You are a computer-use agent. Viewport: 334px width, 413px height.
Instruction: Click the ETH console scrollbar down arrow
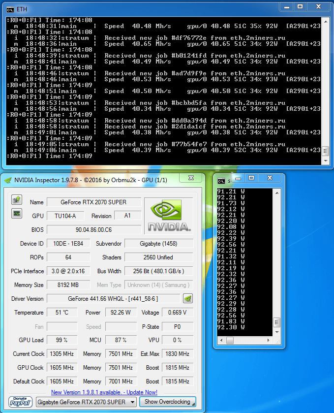[325, 161]
